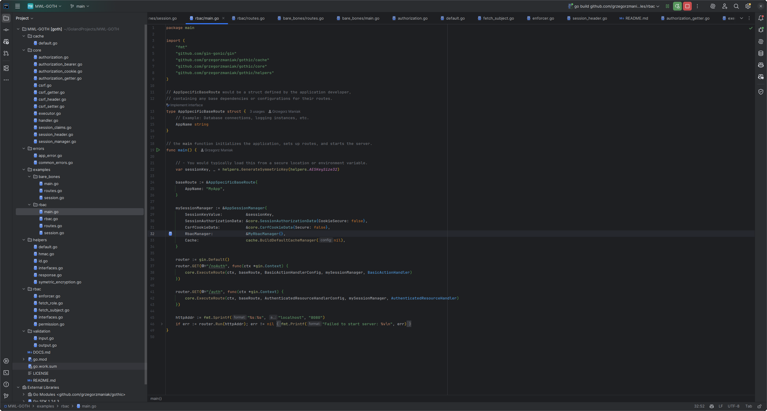Screen dimensions: 767x411
Task: Show more tool windows ellipsis
Action: [x=6, y=80]
